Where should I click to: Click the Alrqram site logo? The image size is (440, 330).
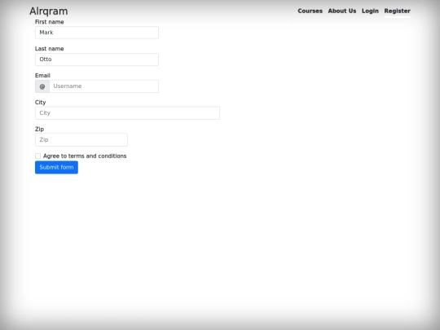[x=49, y=11]
